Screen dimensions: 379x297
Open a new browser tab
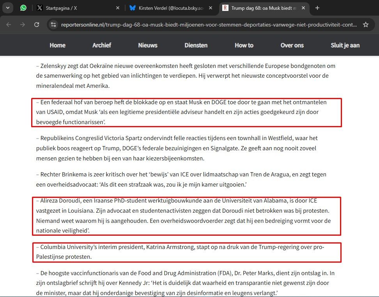[317, 8]
